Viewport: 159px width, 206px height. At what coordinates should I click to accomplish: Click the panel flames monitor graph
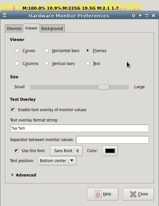(x=71, y=6)
